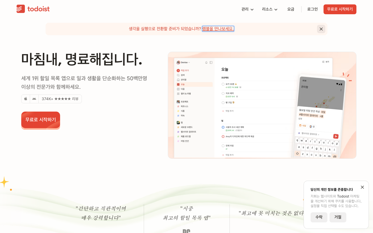The image size is (373, 233).
Task: Click the backspace key on the phone keyboard
Action: coord(335,157)
